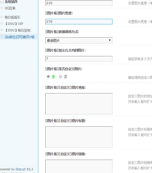The width and height of the screenshot is (152, 173).
Task: Open the 【DSU】每日签到 plugin
Action: [x=18, y=30]
